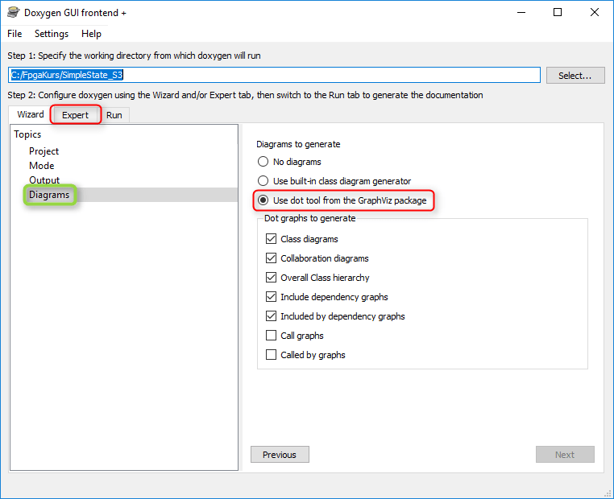Select Output in the Topics list
Screen dimensions: 614x499
44,180
